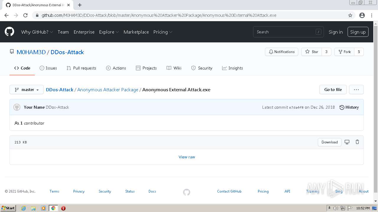378x212 pixels.
Task: Open the View raw link
Action: (x=187, y=157)
